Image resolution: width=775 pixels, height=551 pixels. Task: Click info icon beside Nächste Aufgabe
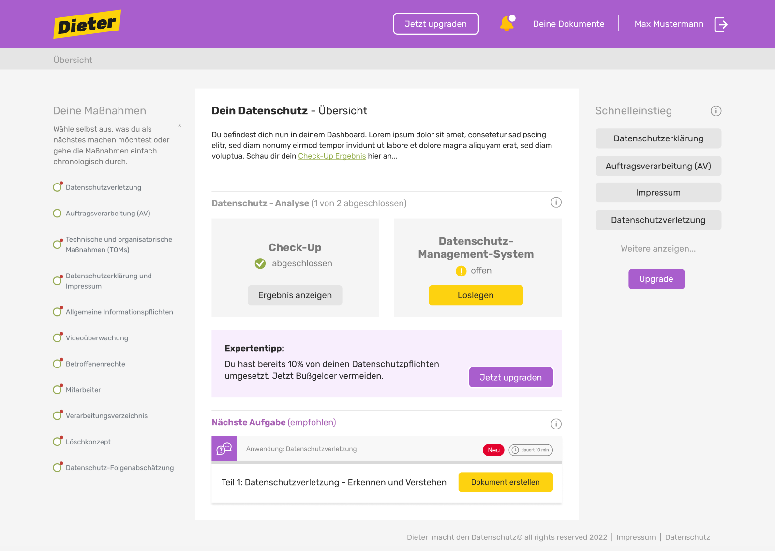556,424
